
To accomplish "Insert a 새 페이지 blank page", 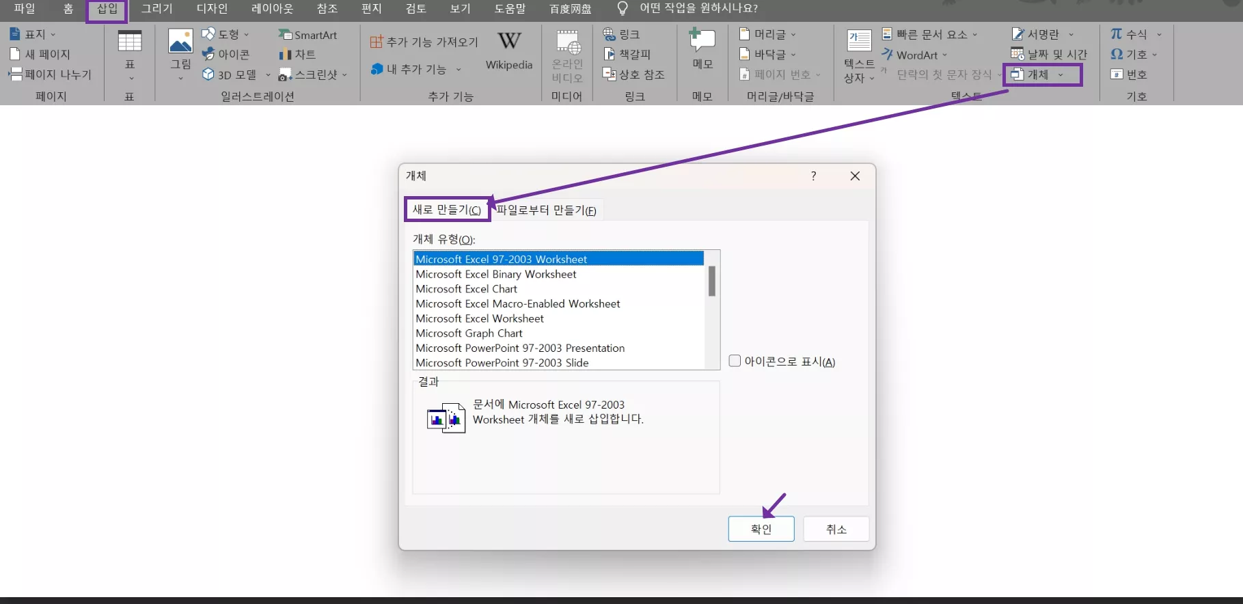I will [40, 54].
